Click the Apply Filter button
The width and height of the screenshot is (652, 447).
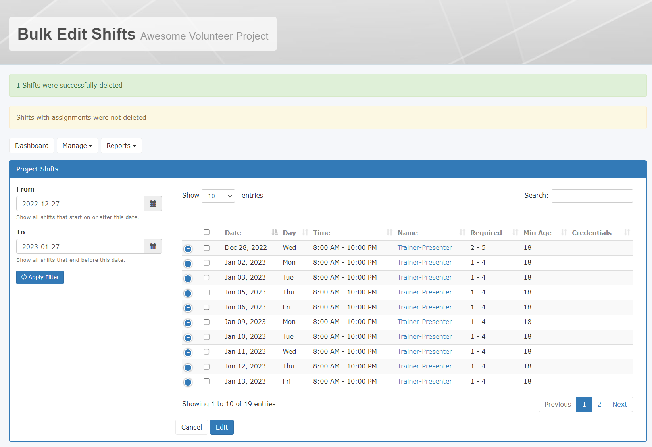[40, 277]
